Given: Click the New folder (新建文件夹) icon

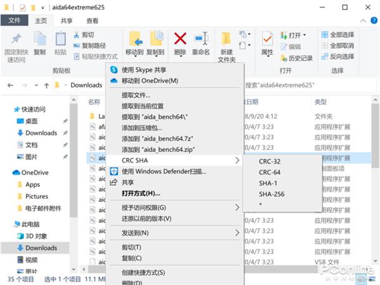Looking at the screenshot, I should coord(226,39).
